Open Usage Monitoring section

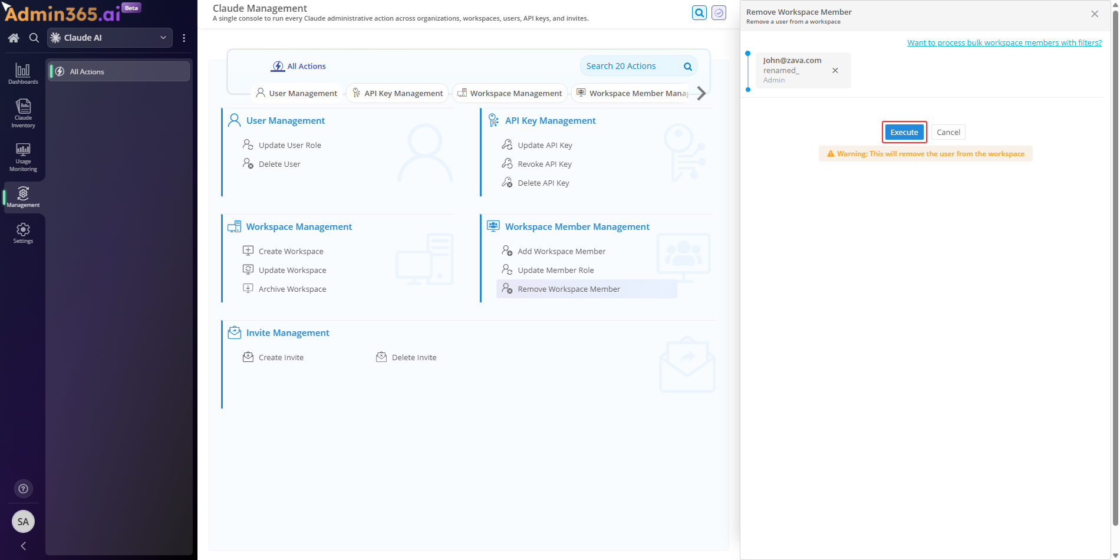click(23, 157)
